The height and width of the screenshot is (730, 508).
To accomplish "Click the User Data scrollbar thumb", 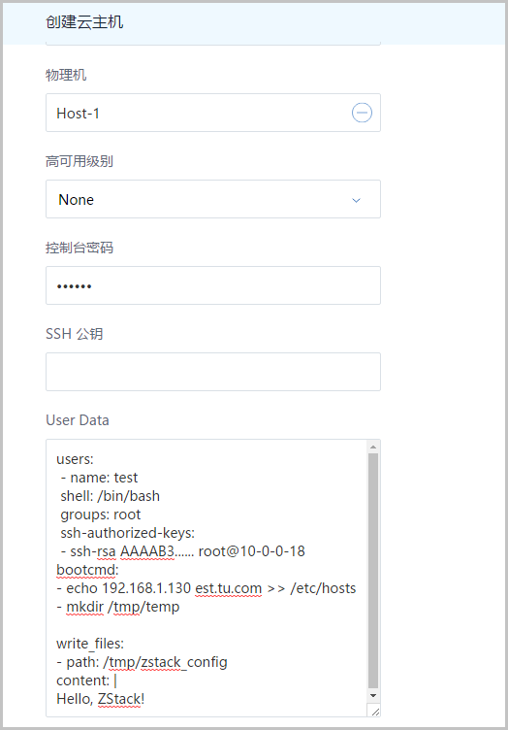I will click(373, 571).
